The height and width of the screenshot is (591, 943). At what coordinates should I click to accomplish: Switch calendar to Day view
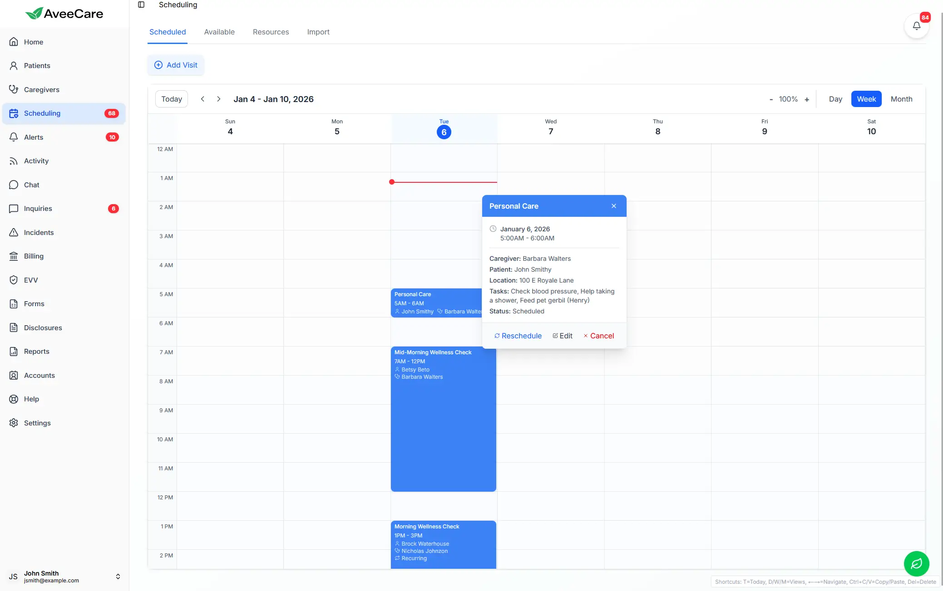coord(835,99)
